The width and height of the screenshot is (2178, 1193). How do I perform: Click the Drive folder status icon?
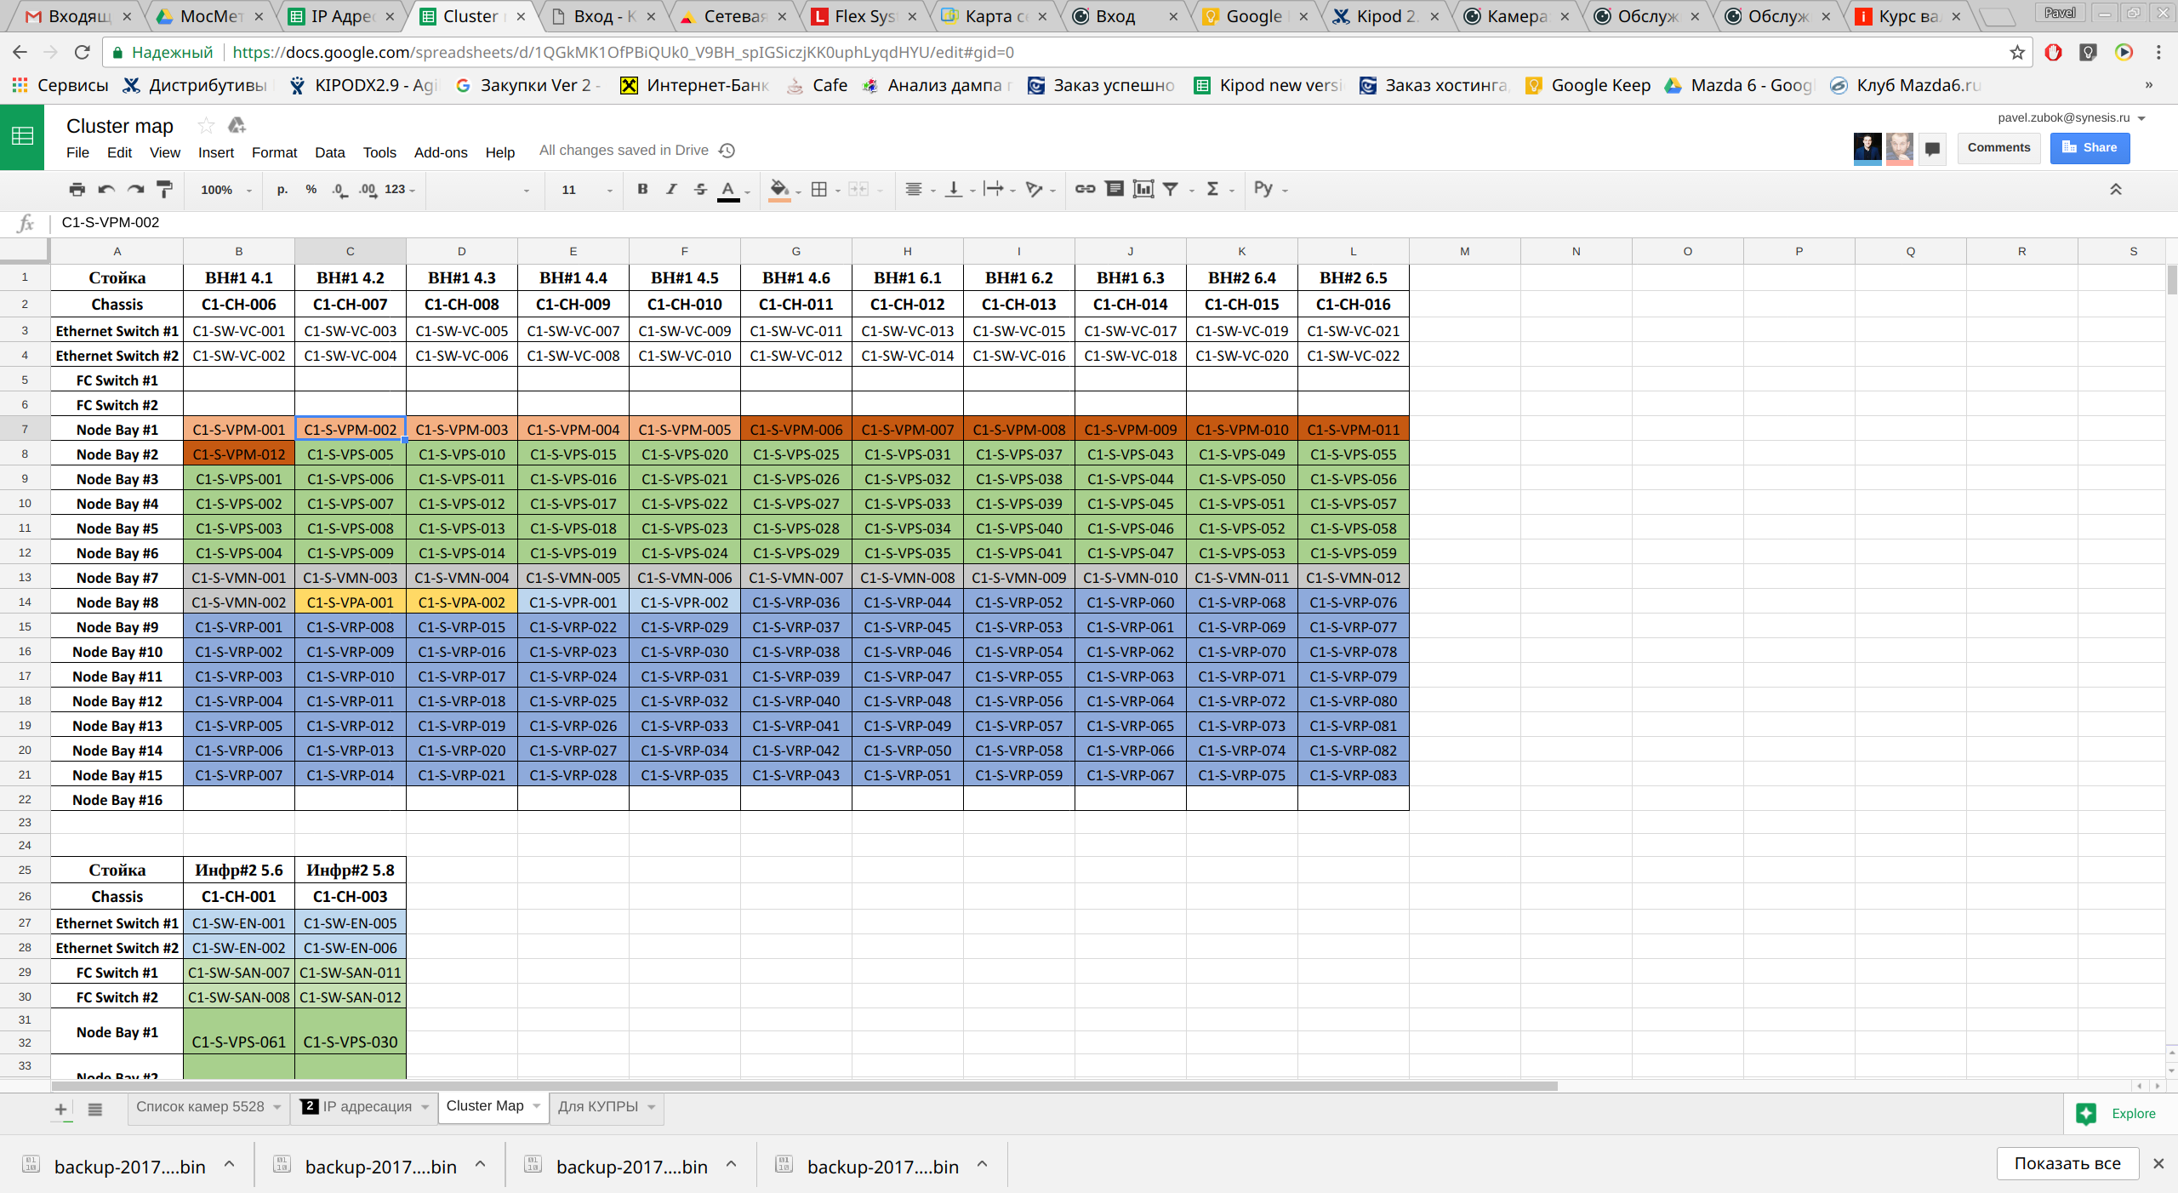[237, 126]
